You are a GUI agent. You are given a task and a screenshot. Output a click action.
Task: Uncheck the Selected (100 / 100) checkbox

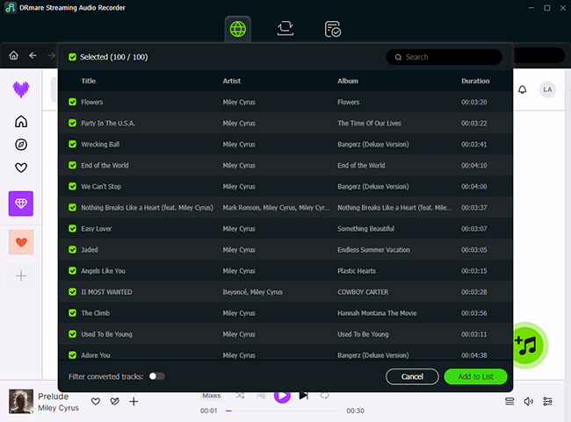pyautogui.click(x=72, y=57)
